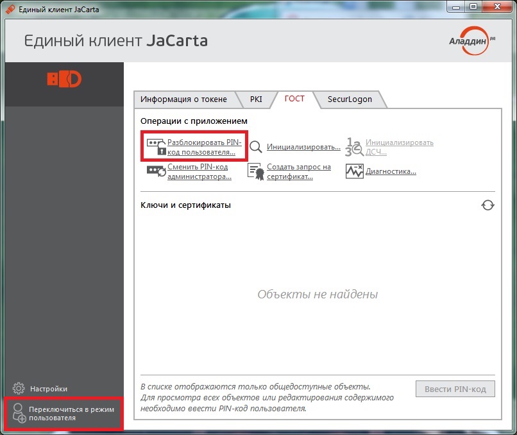The height and width of the screenshot is (435, 517).
Task: Open the Диагностика... link
Action: 391,171
